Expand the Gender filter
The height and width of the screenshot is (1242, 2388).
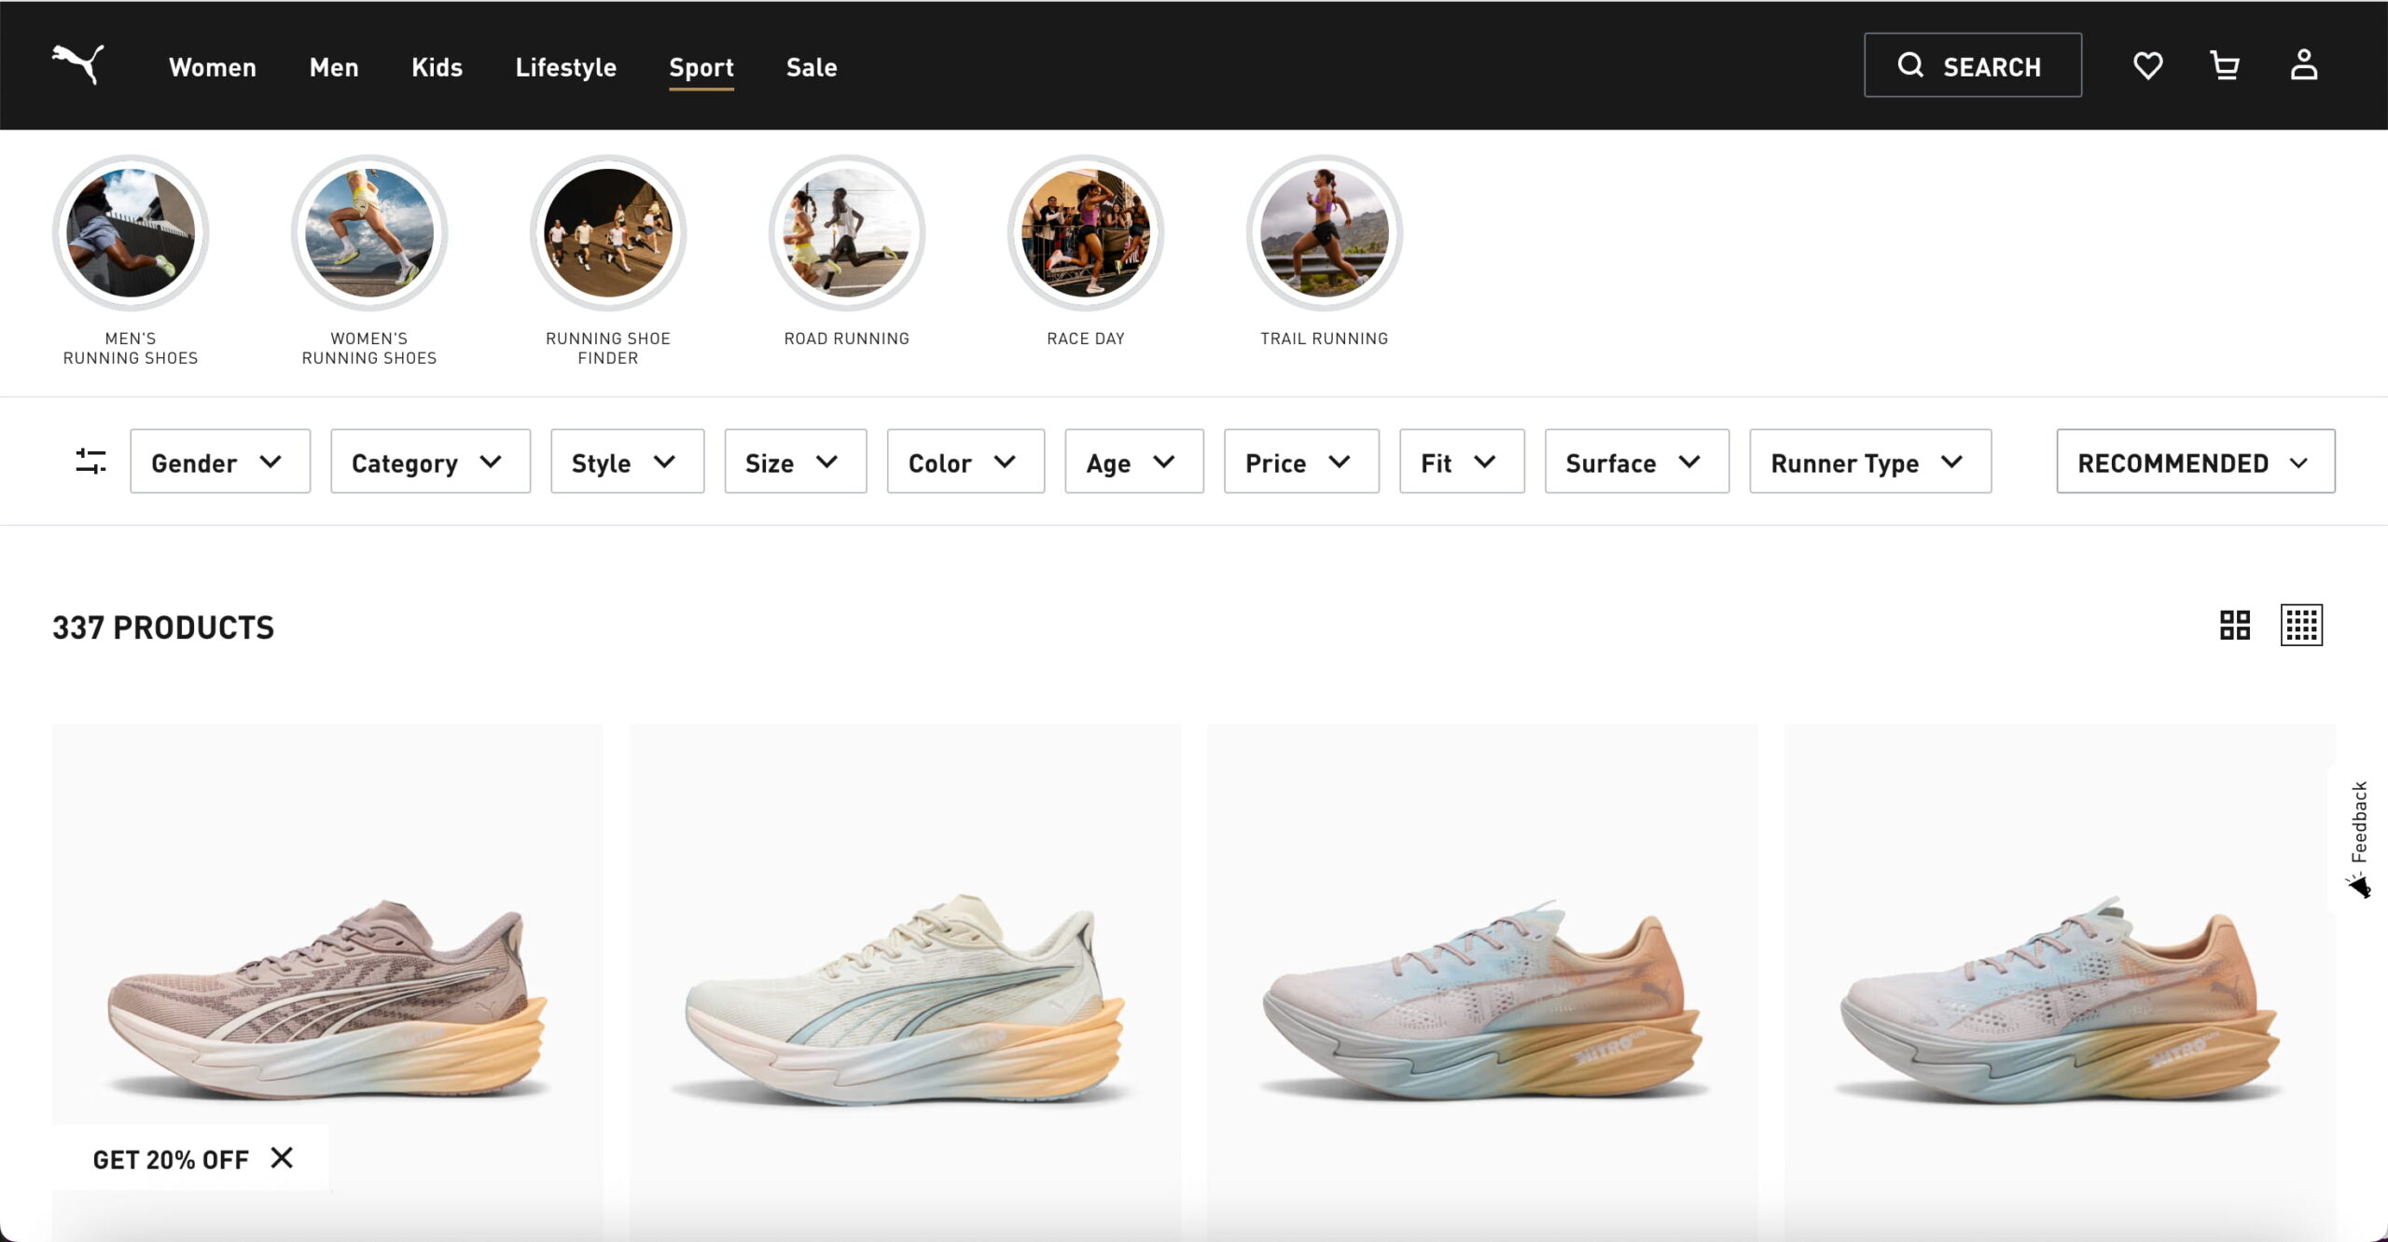(x=219, y=461)
